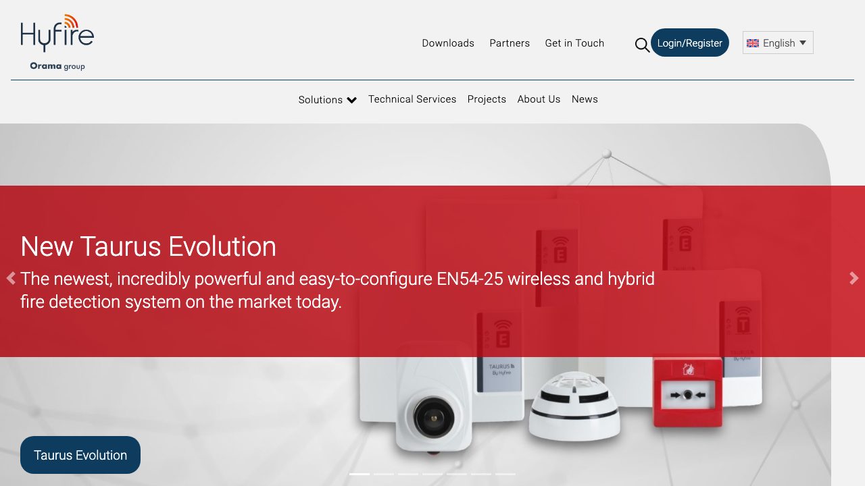Open the Downloads link
The height and width of the screenshot is (486, 865).
[448, 43]
